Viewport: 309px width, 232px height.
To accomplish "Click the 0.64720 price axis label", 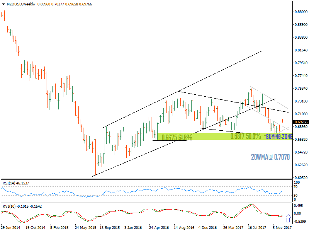I will (301, 152).
